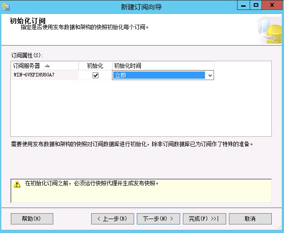The height and width of the screenshot is (233, 284).
Task: Click the 订阅服务器 column header
Action: coord(27,66)
